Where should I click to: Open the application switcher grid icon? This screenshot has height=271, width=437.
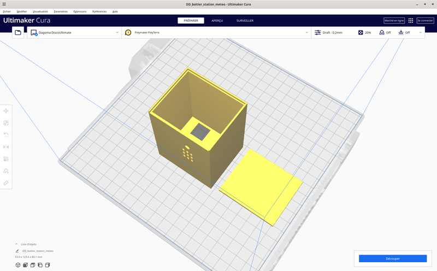click(411, 21)
